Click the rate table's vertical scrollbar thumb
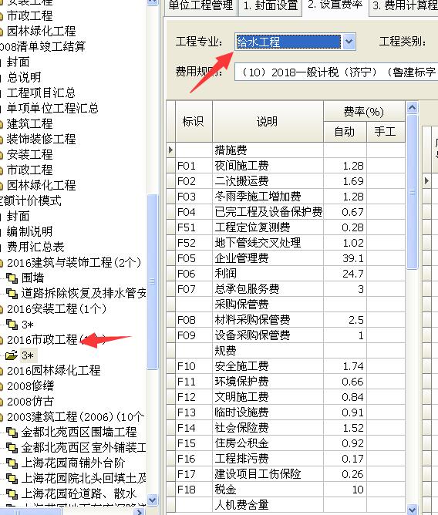Viewport: 438px width, 515px height. [413, 192]
